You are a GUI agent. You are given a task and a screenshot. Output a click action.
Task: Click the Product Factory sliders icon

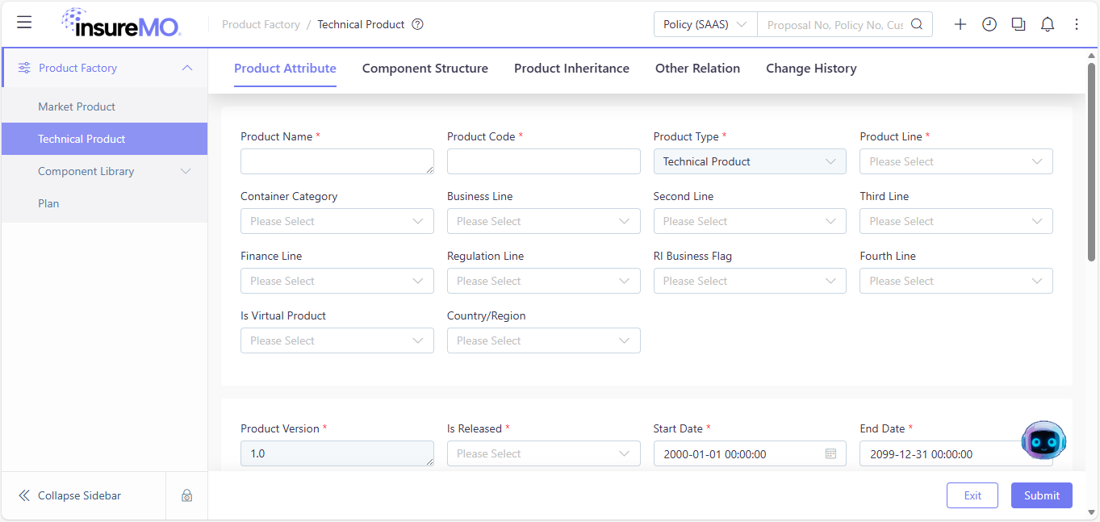tap(24, 68)
